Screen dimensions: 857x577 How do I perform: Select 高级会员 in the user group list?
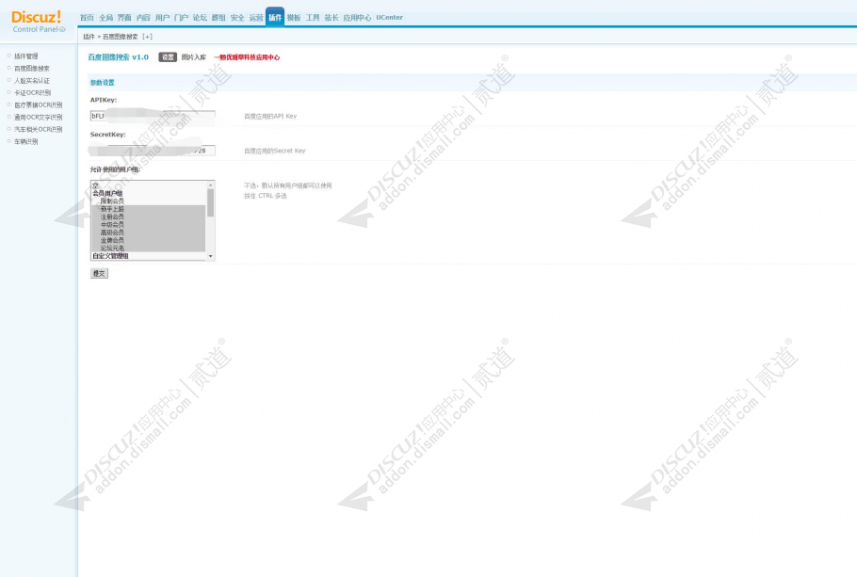point(148,232)
